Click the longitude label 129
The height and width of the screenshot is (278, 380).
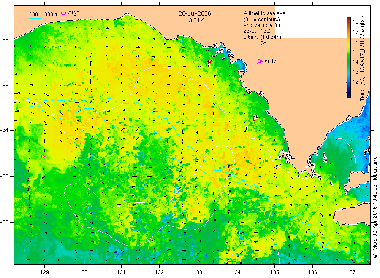point(45,273)
